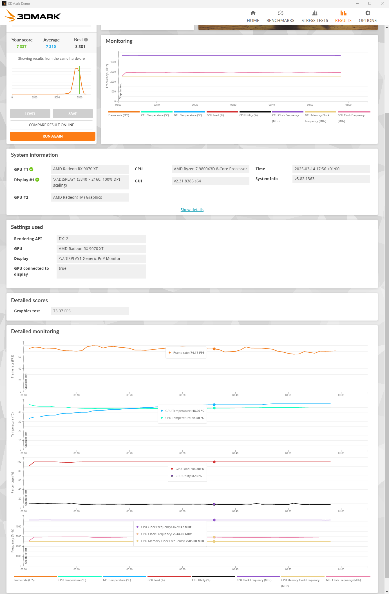
Task: Click COMPARE RESULT ONLINE button
Action: [52, 125]
